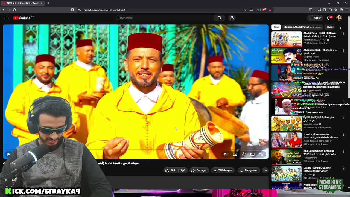Open the notifications bell
This screenshot has width=350, height=197.
(x=329, y=18)
